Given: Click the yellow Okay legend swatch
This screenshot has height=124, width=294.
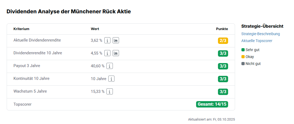Looking at the screenshot, I should pos(243,57).
